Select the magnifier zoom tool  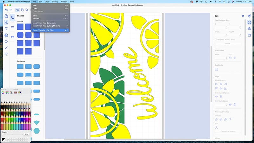coord(27,10)
